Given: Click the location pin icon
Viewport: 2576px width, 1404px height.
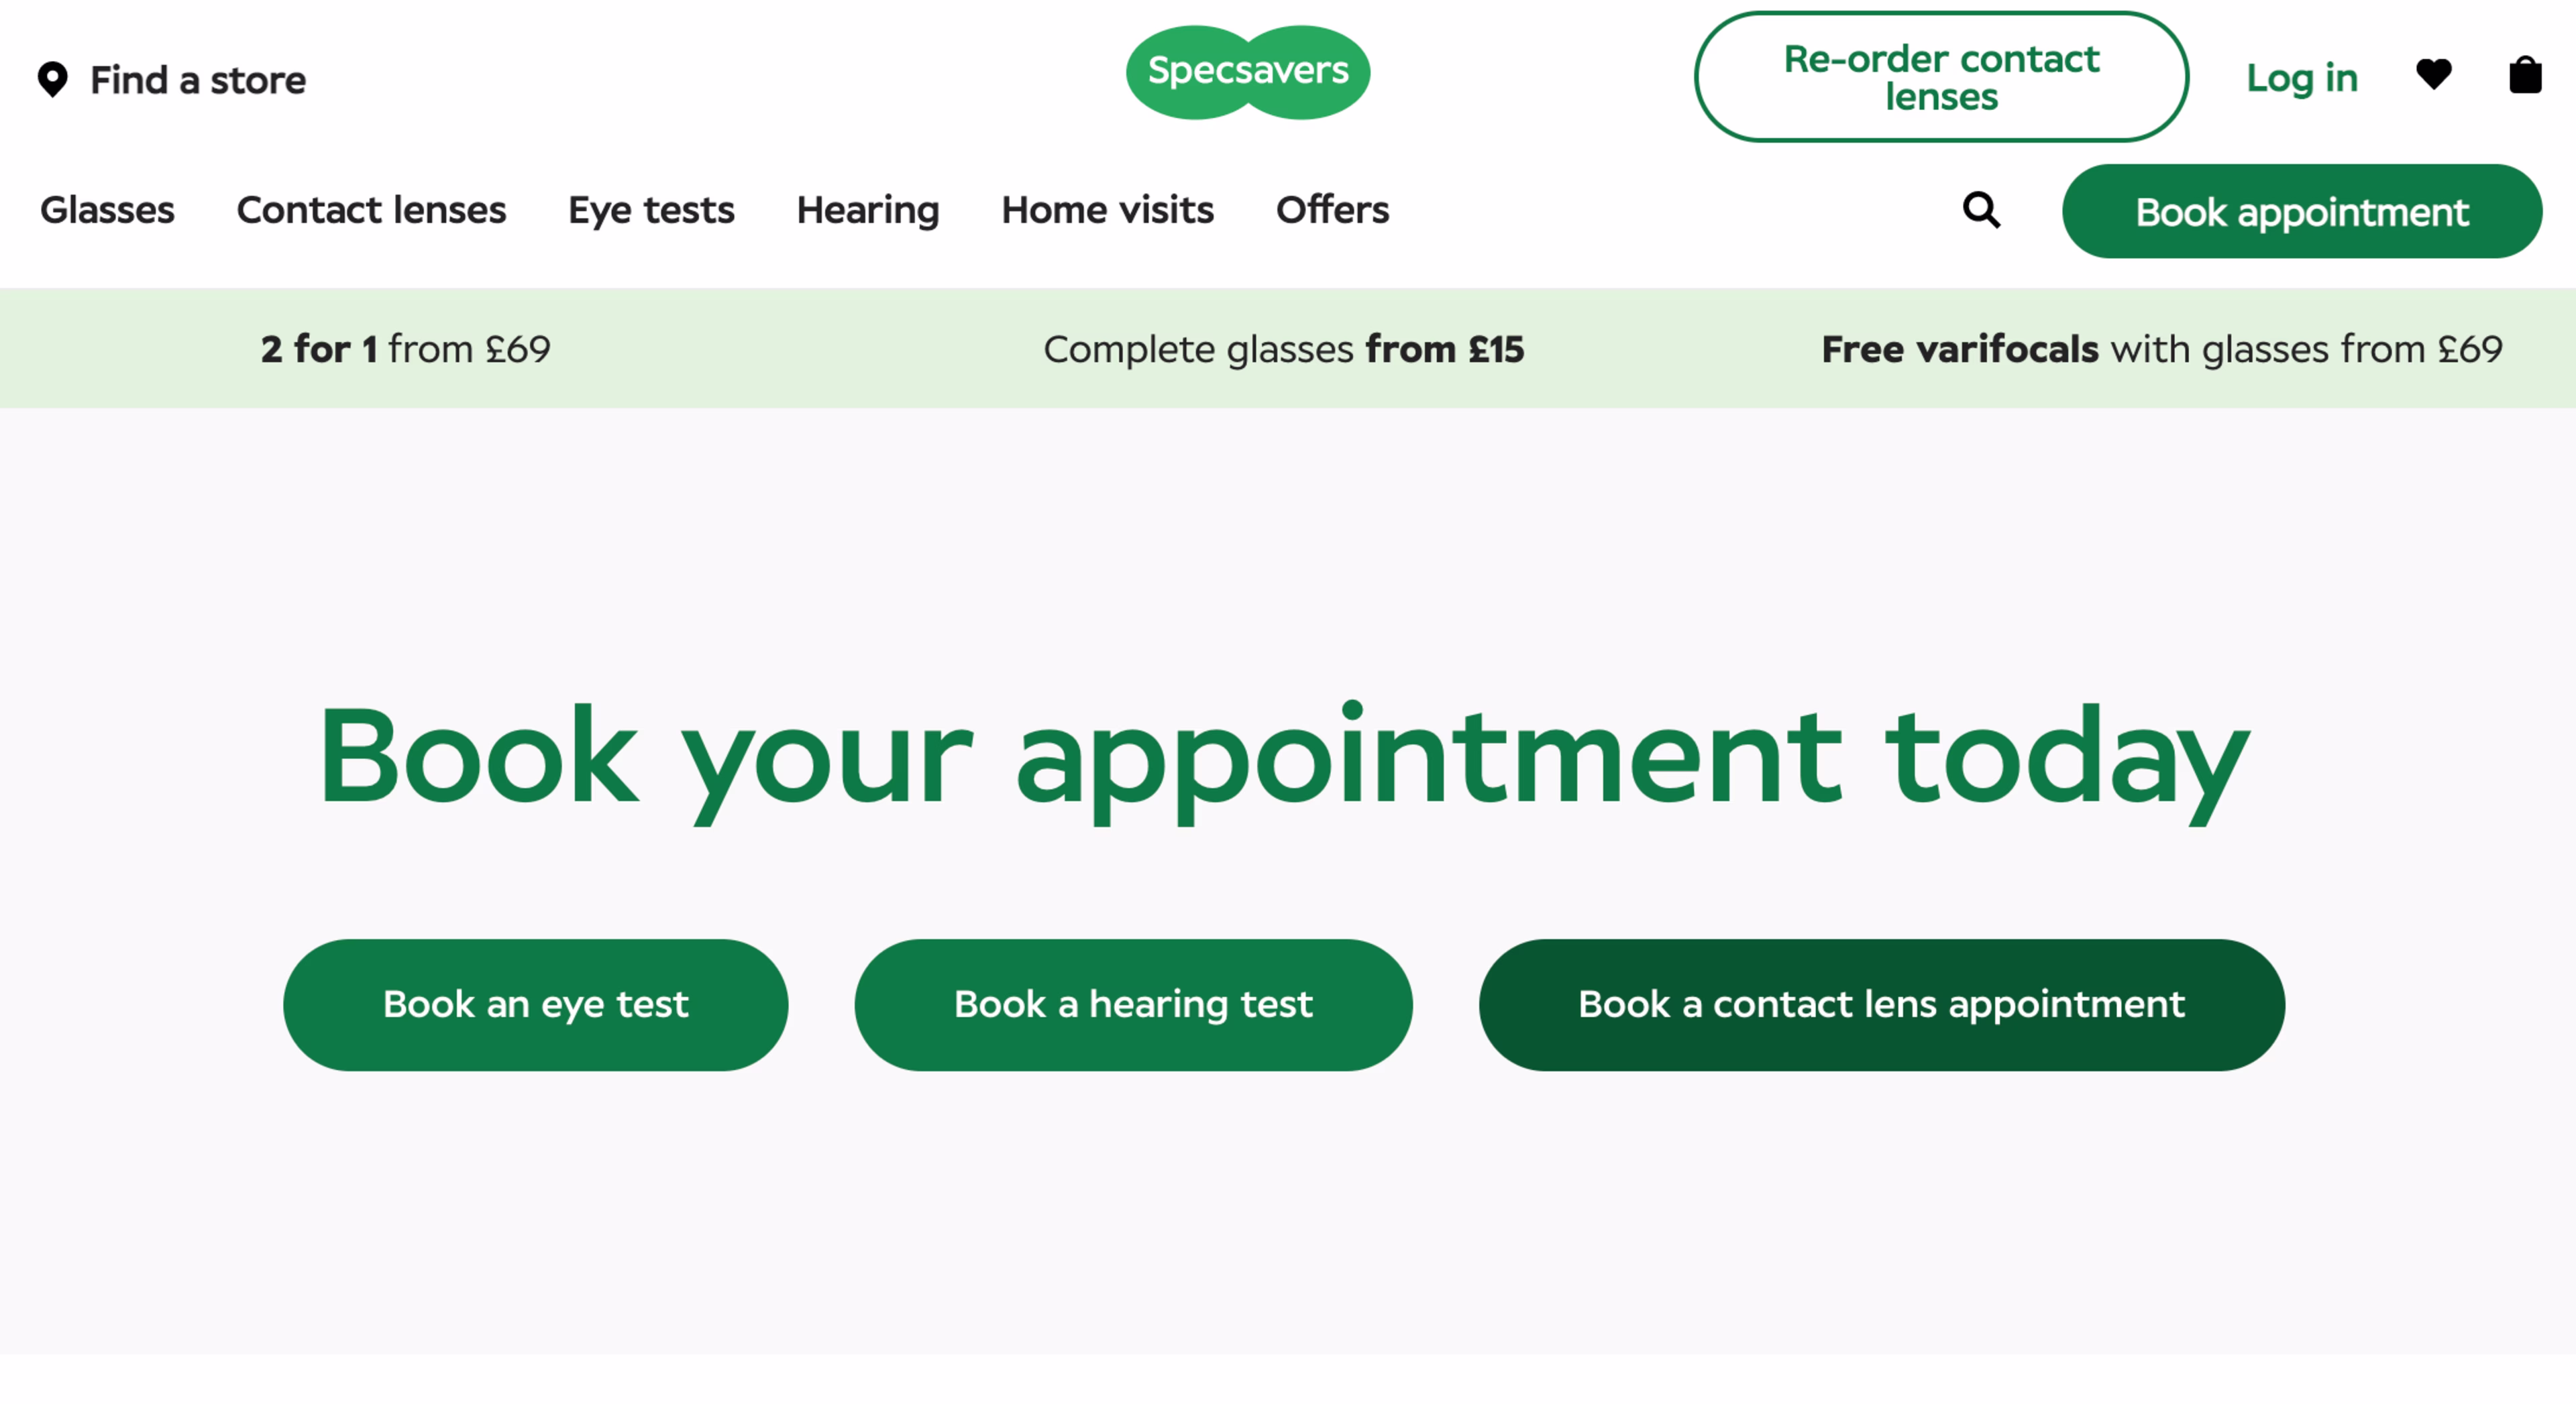Looking at the screenshot, I should click(x=52, y=80).
